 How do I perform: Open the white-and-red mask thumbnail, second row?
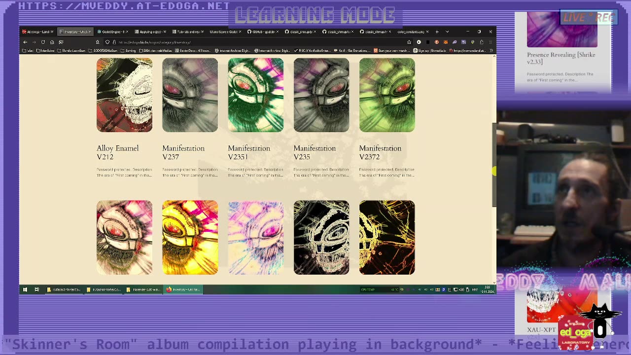(124, 237)
